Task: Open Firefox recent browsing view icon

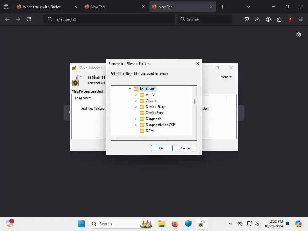Action: coord(6,7)
